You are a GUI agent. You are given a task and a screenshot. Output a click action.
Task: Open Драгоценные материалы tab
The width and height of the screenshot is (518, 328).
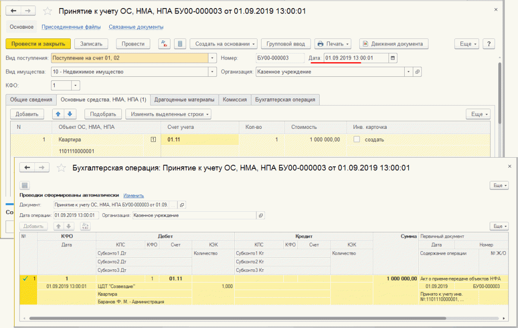184,100
